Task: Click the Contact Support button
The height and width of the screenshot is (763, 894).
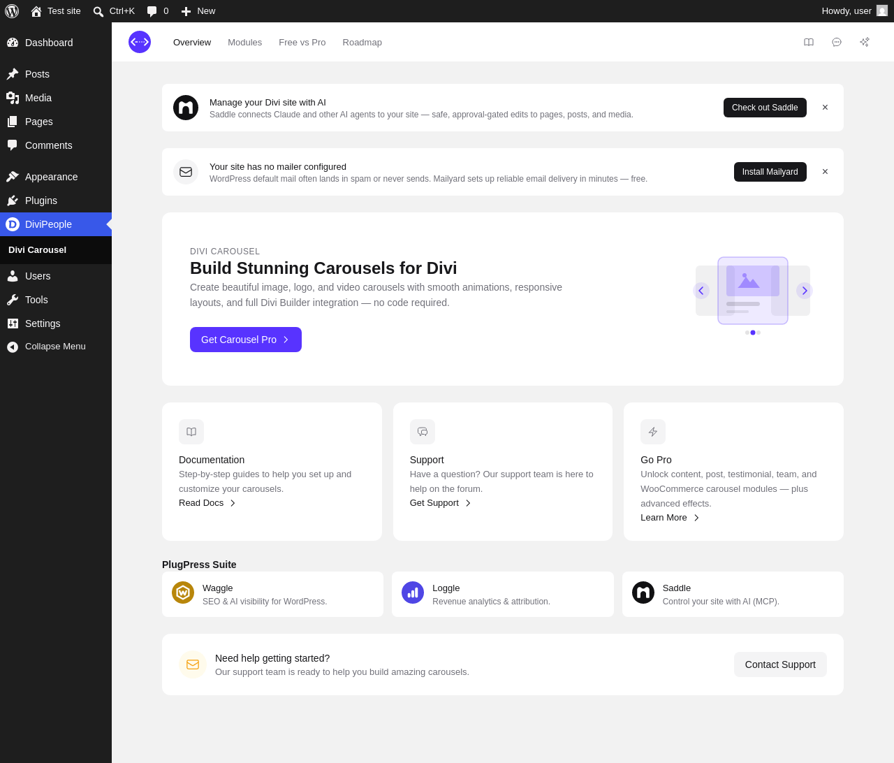Action: [780, 664]
